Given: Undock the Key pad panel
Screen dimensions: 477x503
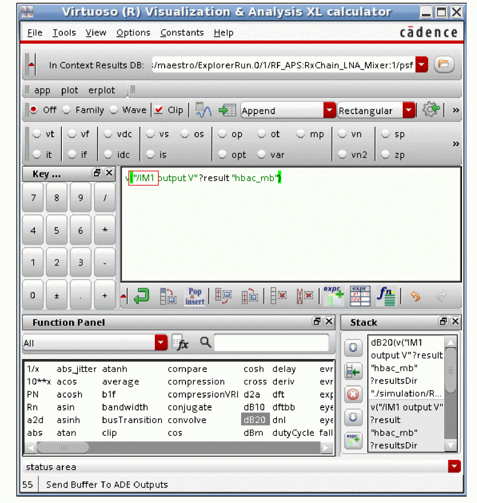Looking at the screenshot, I should point(97,173).
